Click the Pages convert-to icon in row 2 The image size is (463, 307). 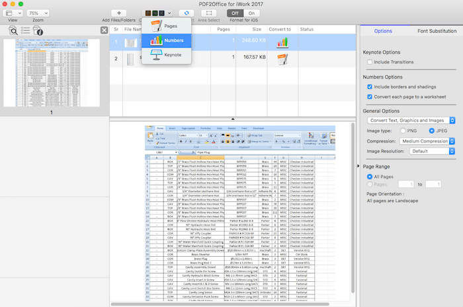coord(282,59)
